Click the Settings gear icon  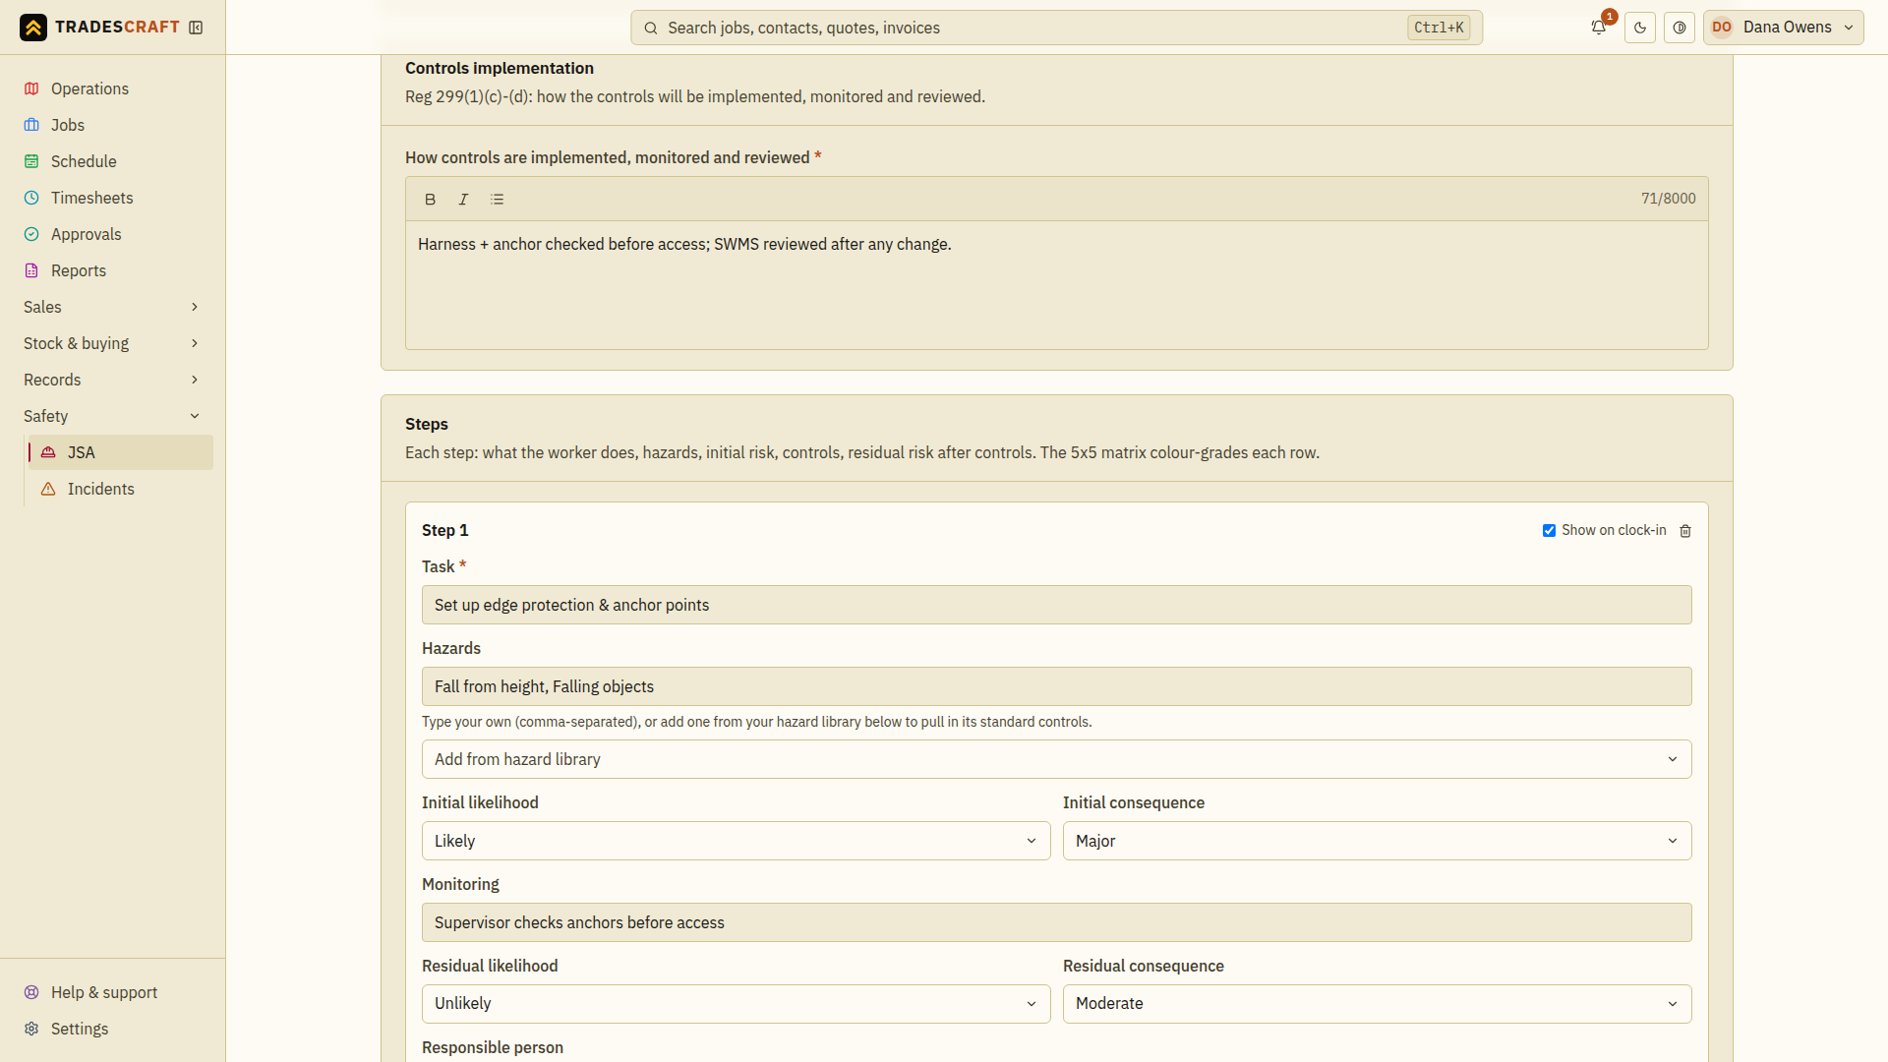point(31,1029)
